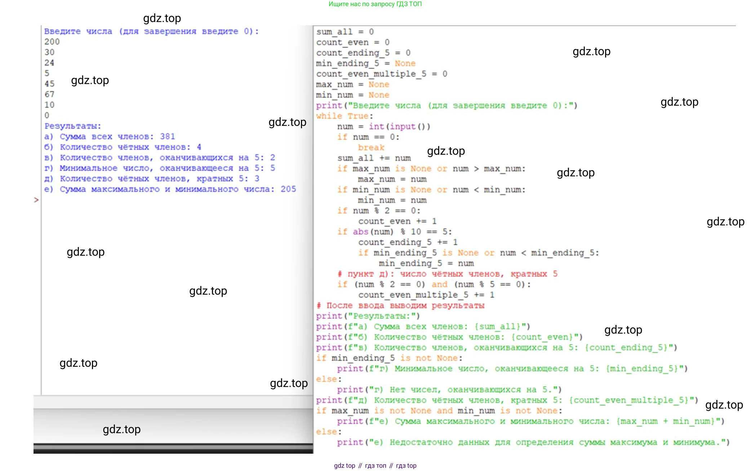Click output line 'б) Количество чётных членов: 4'
This screenshot has width=751, height=471.
123,147
